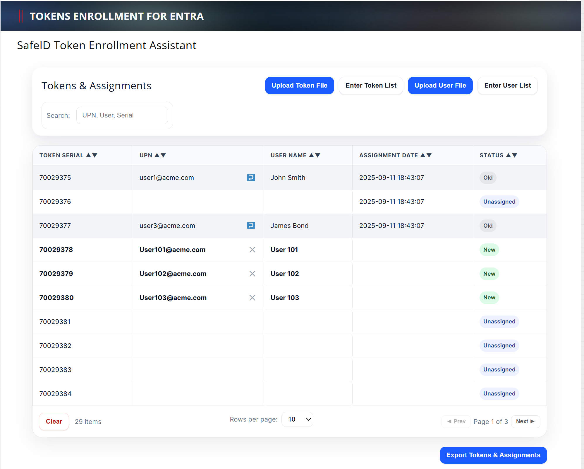Screen dimensions: 584x469
Task: Sort Assignment Date descending arrow
Action: 429,155
